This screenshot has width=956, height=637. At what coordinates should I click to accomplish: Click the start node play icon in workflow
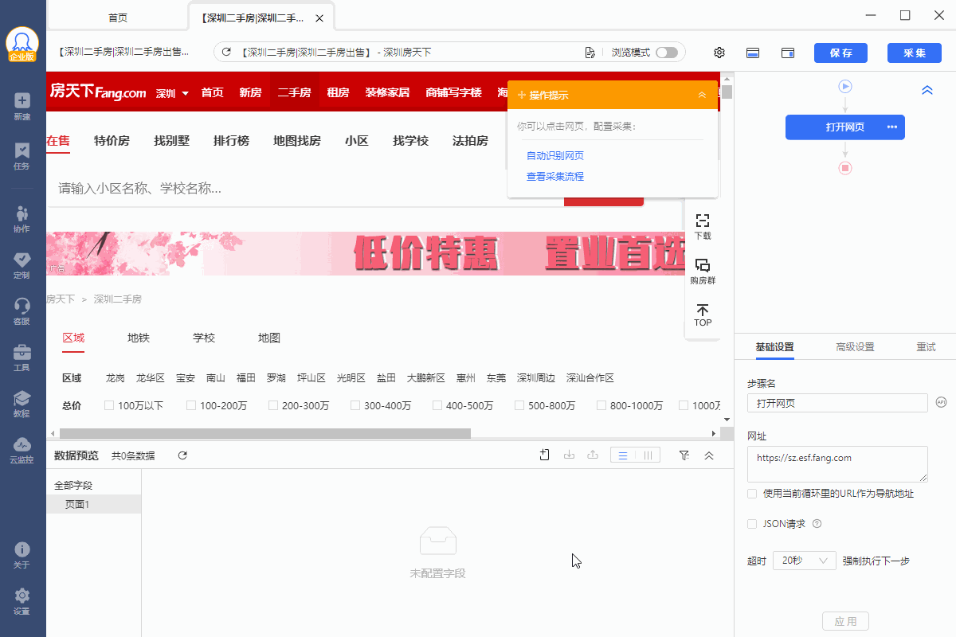pos(845,86)
